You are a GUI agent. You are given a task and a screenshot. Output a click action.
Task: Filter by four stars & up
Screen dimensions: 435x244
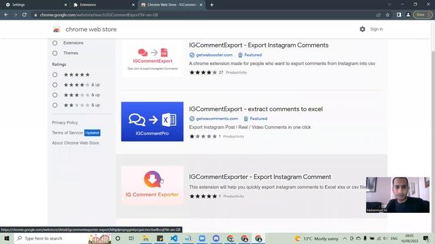click(x=55, y=85)
